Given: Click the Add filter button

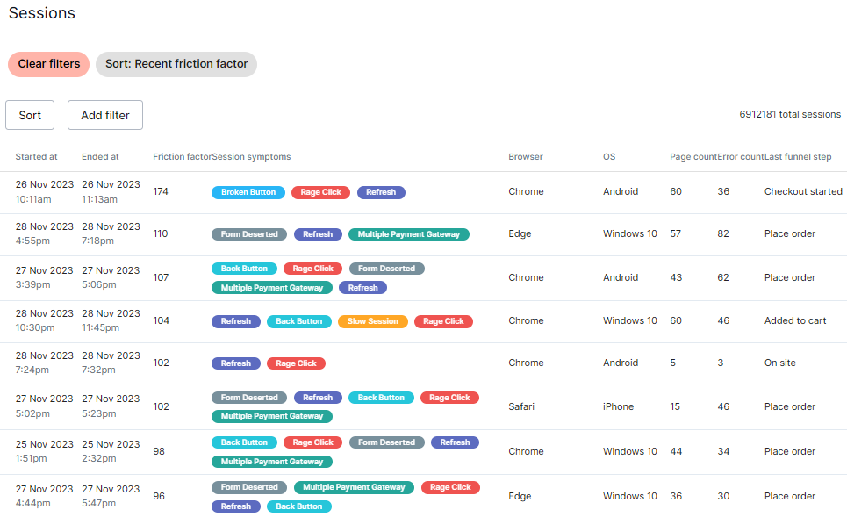Looking at the screenshot, I should click(105, 115).
